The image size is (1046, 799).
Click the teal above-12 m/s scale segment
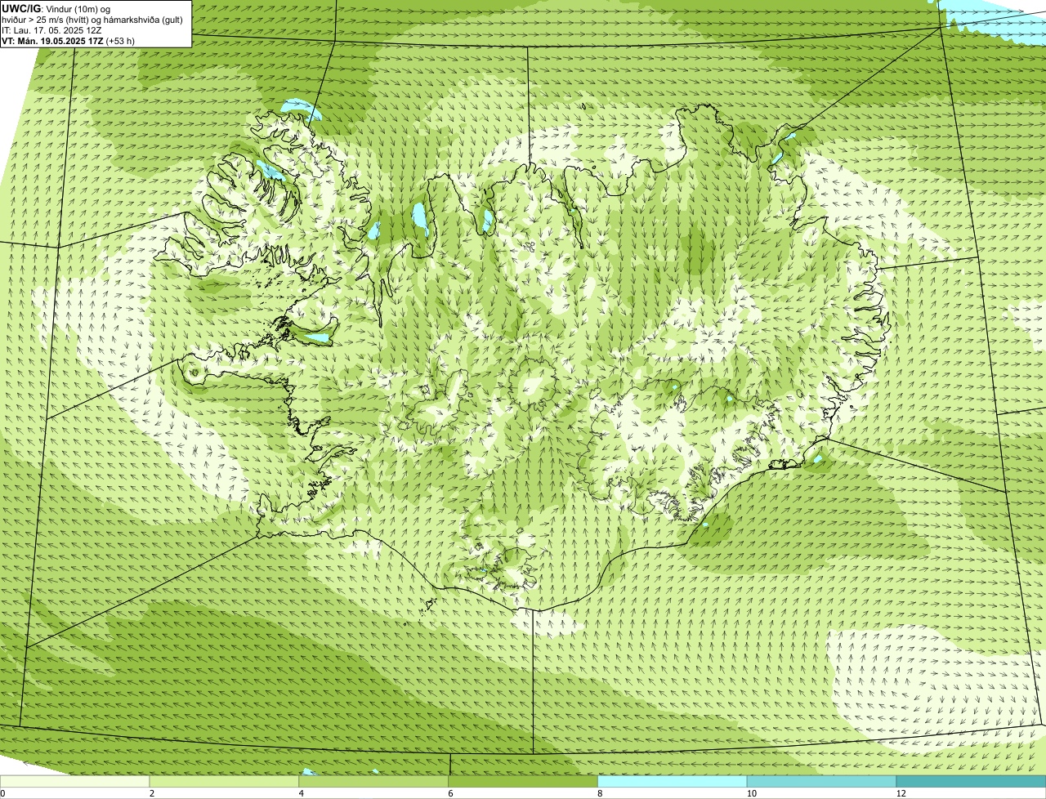click(971, 782)
